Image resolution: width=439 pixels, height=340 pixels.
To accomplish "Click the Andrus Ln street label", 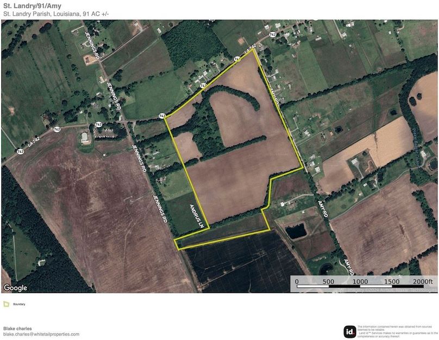I will [x=196, y=215].
